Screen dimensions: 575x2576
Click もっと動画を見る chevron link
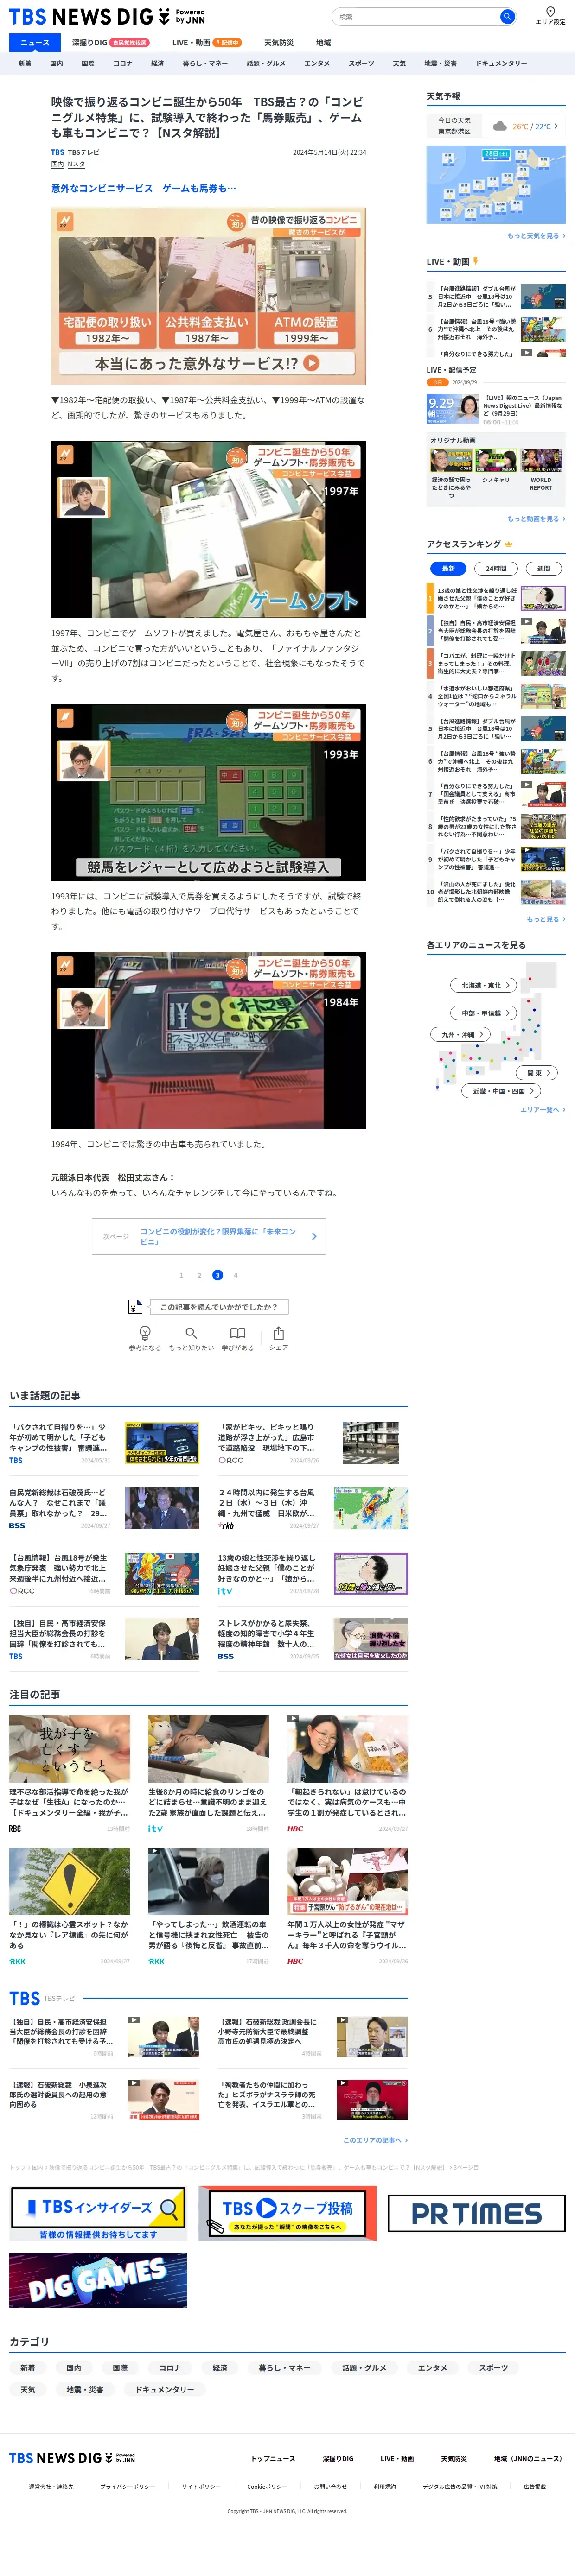[x=536, y=519]
